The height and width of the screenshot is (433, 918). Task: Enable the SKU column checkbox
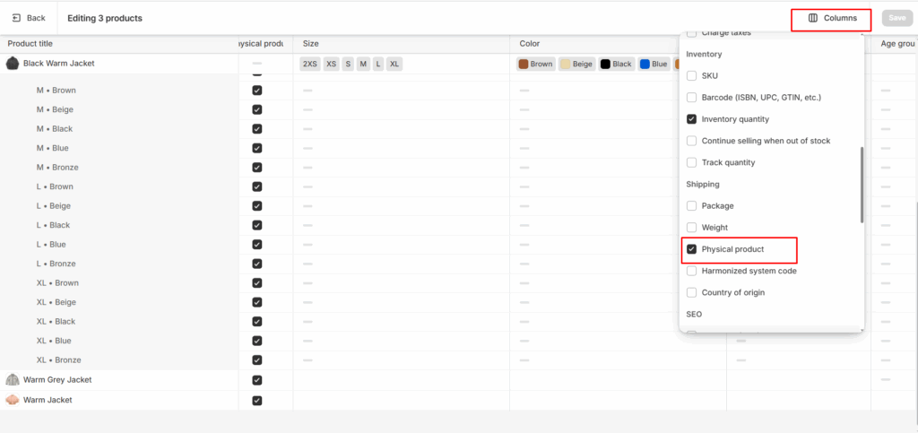[x=691, y=76]
